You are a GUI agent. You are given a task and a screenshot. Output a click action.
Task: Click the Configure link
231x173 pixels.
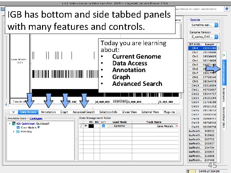coord(36,118)
